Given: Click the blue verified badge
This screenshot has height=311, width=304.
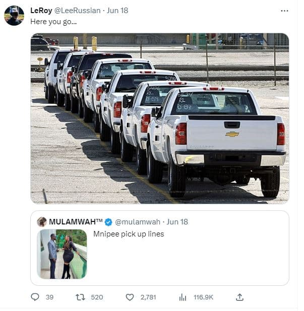Looking at the screenshot, I should pos(108,222).
